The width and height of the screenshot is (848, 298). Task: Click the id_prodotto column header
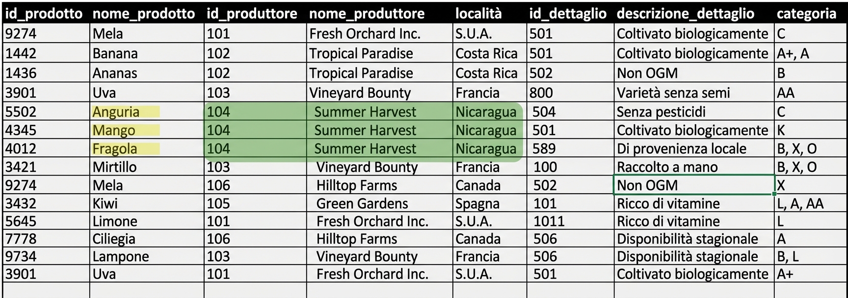point(44,14)
